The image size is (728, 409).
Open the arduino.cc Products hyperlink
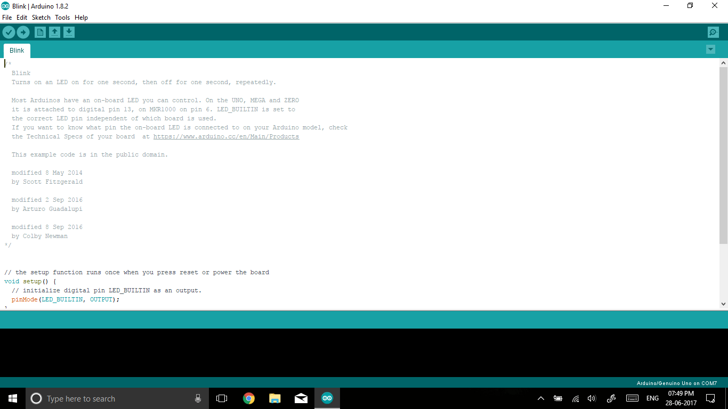point(226,136)
